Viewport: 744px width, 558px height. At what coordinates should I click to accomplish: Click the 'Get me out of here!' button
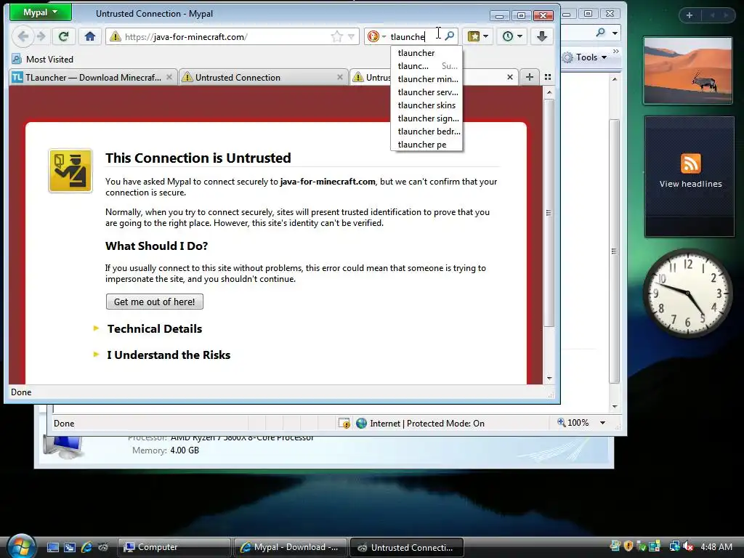(x=155, y=302)
